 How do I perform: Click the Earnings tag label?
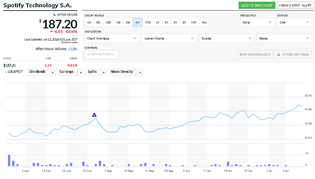pos(66,72)
